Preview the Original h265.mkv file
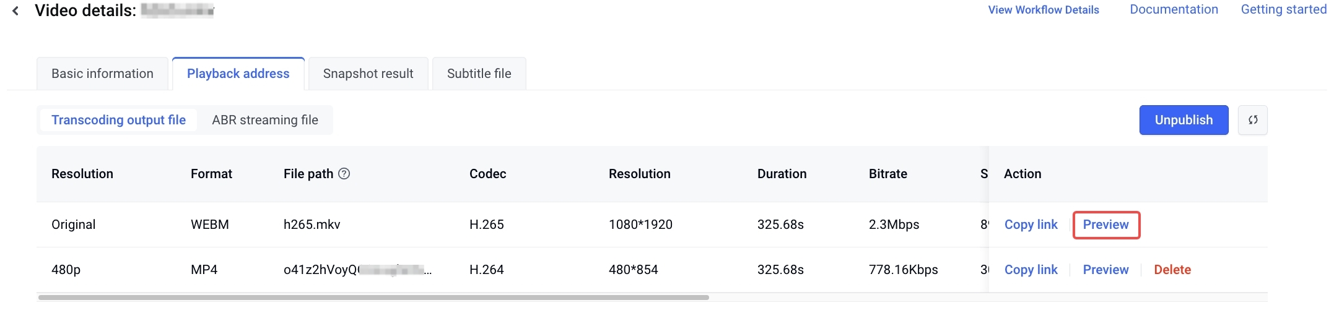The image size is (1334, 313). (1105, 225)
